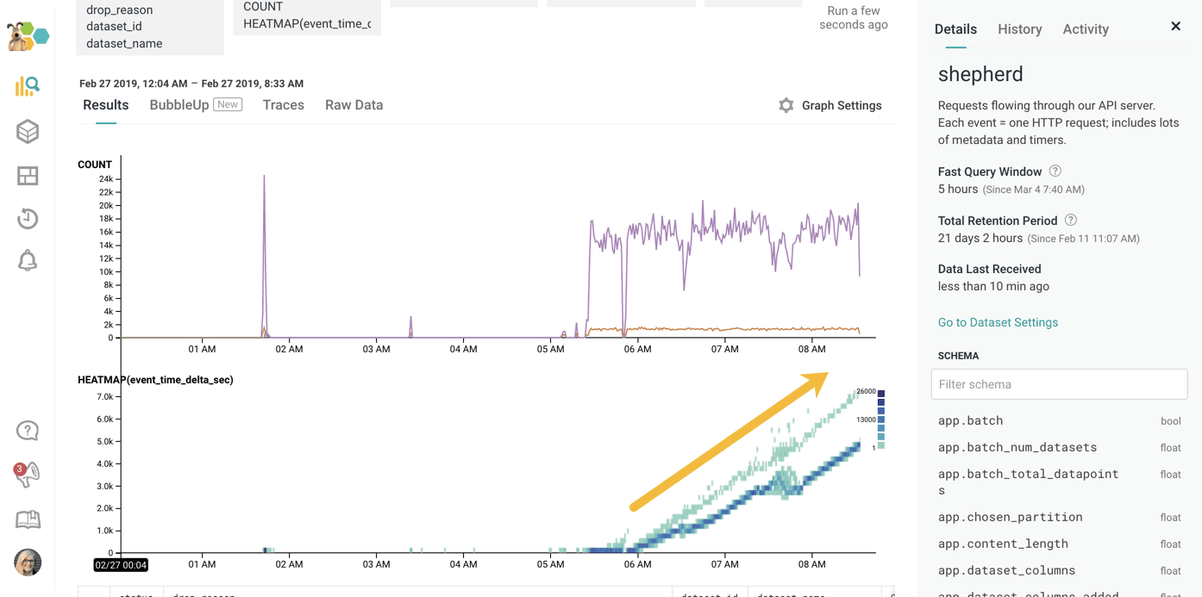Click Total Retention Period help icon

pos(1070,221)
